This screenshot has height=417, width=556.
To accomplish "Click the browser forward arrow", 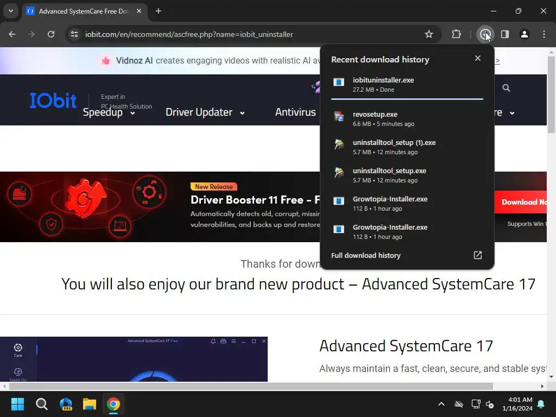I will (31, 34).
